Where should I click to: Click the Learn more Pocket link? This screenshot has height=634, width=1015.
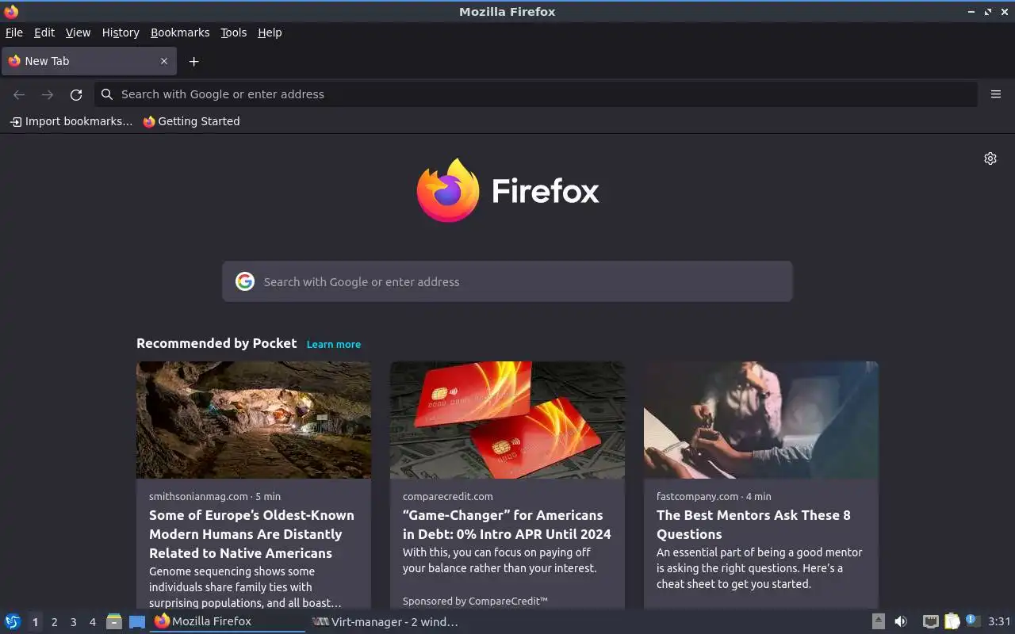click(333, 344)
